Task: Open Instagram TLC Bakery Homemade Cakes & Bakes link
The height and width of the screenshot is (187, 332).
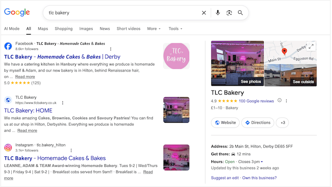Action: pos(55,158)
